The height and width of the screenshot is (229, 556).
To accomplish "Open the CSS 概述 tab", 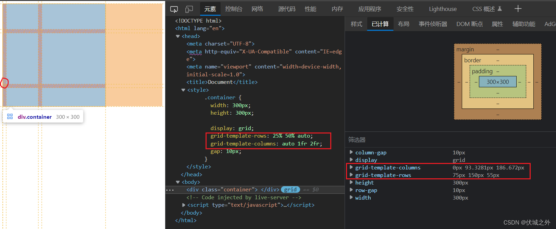I will pos(487,9).
